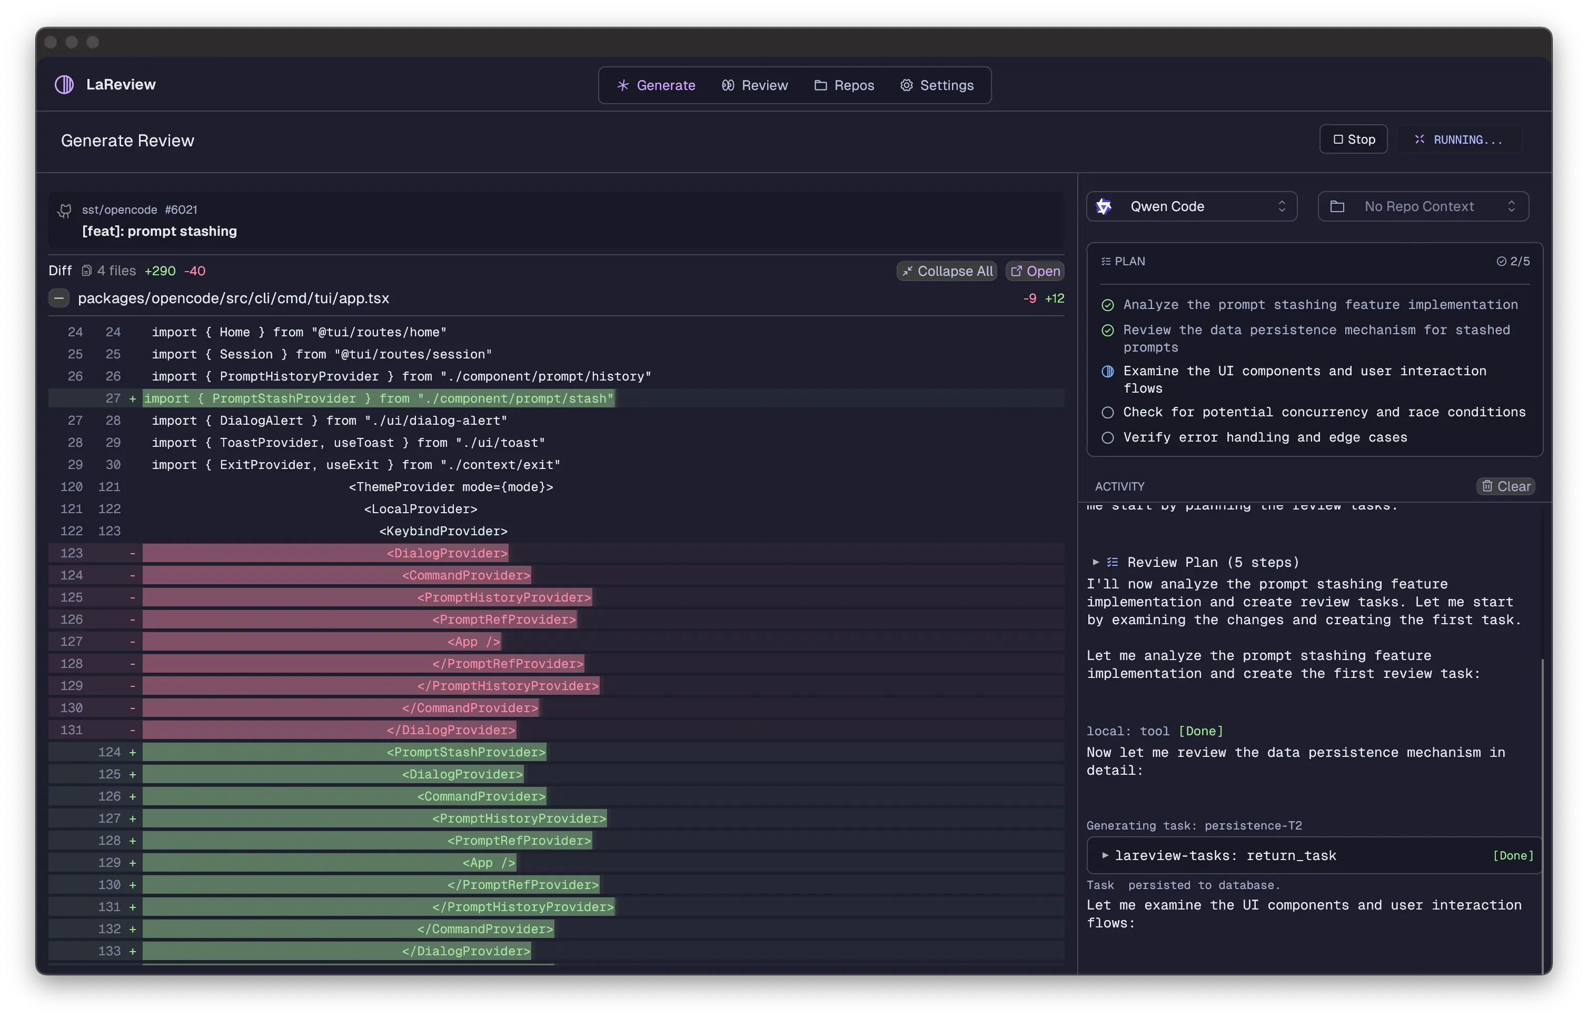Toggle the Verify error handling step circle

point(1107,437)
